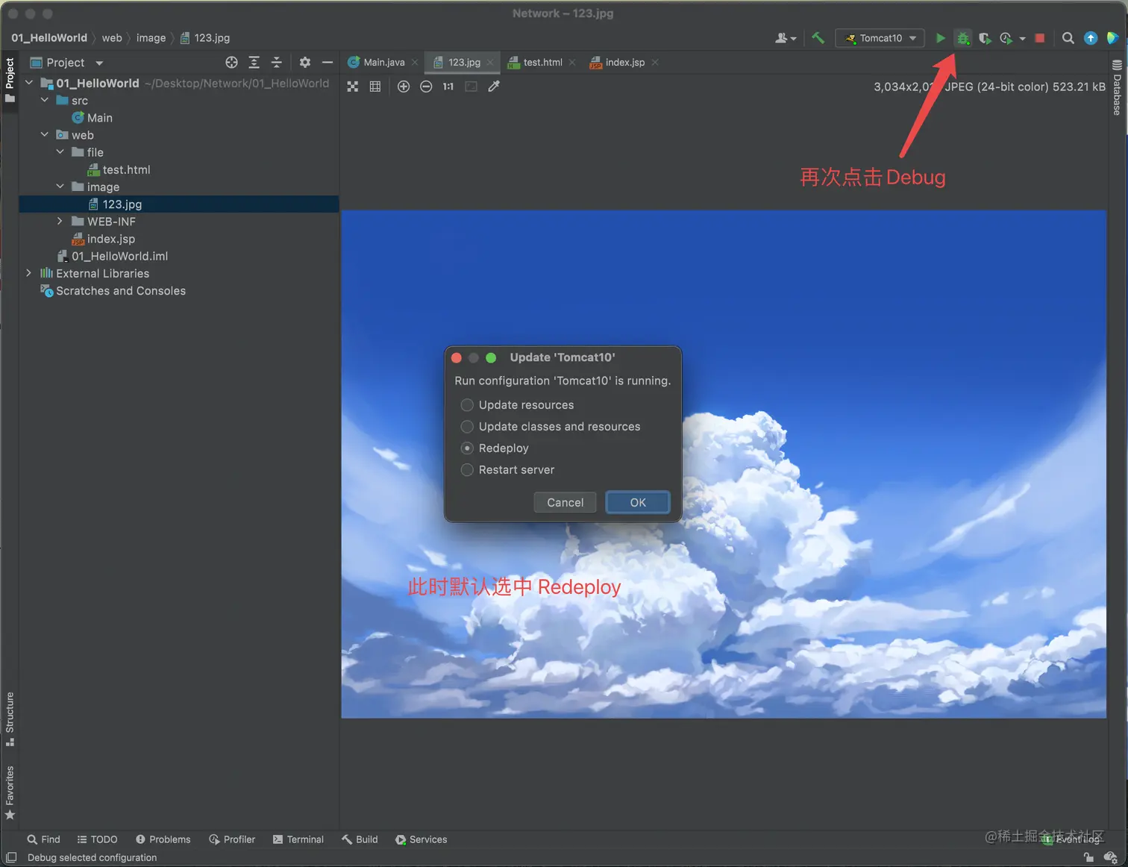Select index.jsp in project tree
Viewport: 1128px width, 867px height.
click(103, 239)
